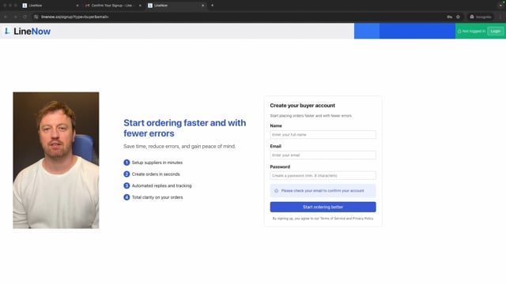Select the third tab titled LineNow
This screenshot has width=506, height=284.
176,6
